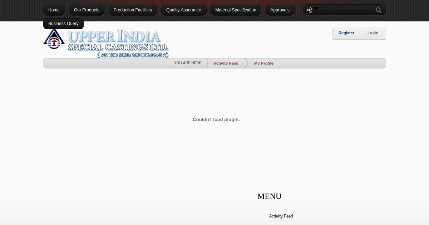Open the Approvals menu item
The height and width of the screenshot is (225, 429).
[280, 10]
